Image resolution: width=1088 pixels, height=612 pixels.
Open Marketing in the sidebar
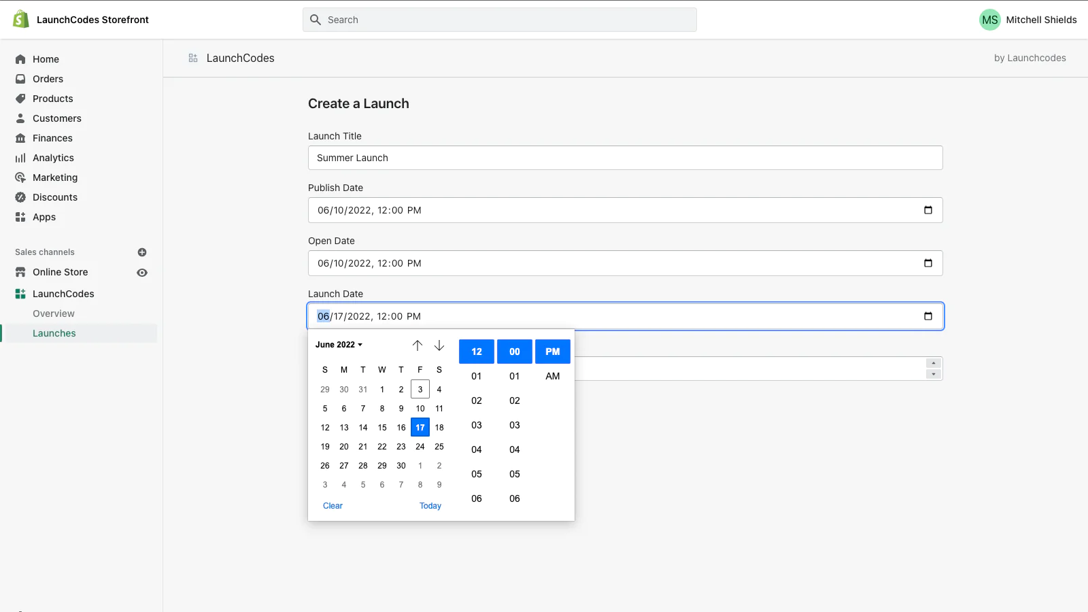(55, 177)
